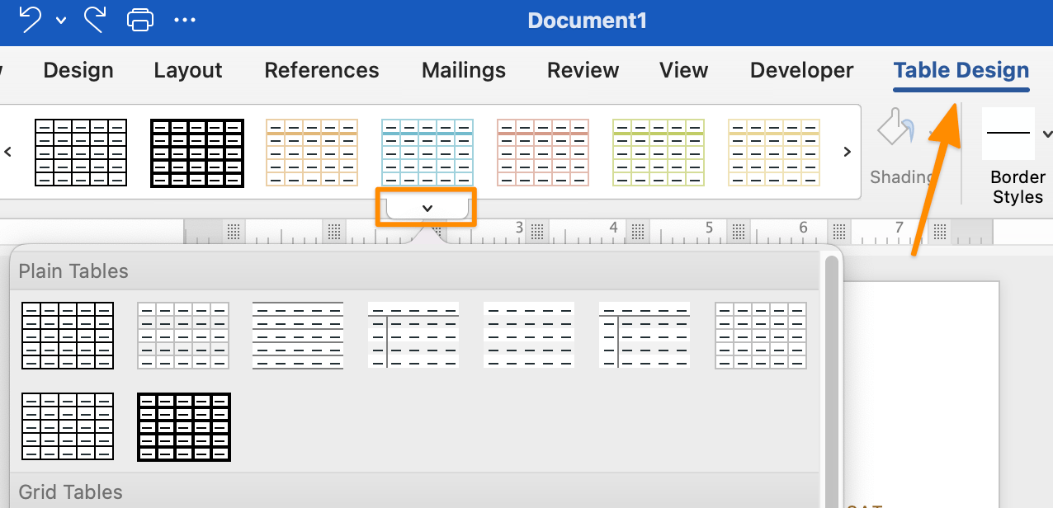Click the Redo arrow icon
This screenshot has height=508, width=1053.
pos(96,20)
